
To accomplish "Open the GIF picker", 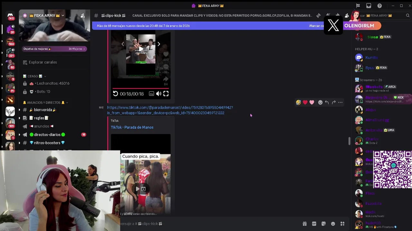I will pos(314,224).
